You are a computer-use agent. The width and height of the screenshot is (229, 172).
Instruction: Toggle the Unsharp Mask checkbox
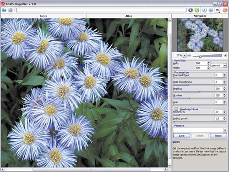pos(176,109)
